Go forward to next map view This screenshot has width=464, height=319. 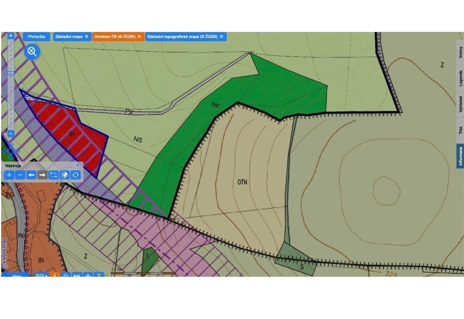pos(42,175)
